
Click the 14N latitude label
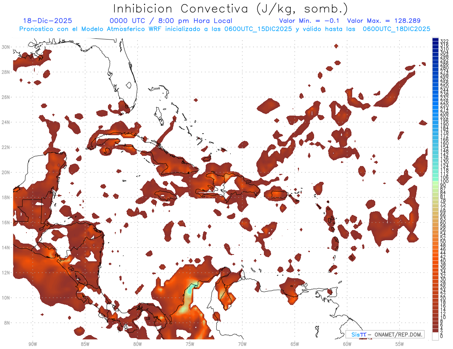(6, 247)
